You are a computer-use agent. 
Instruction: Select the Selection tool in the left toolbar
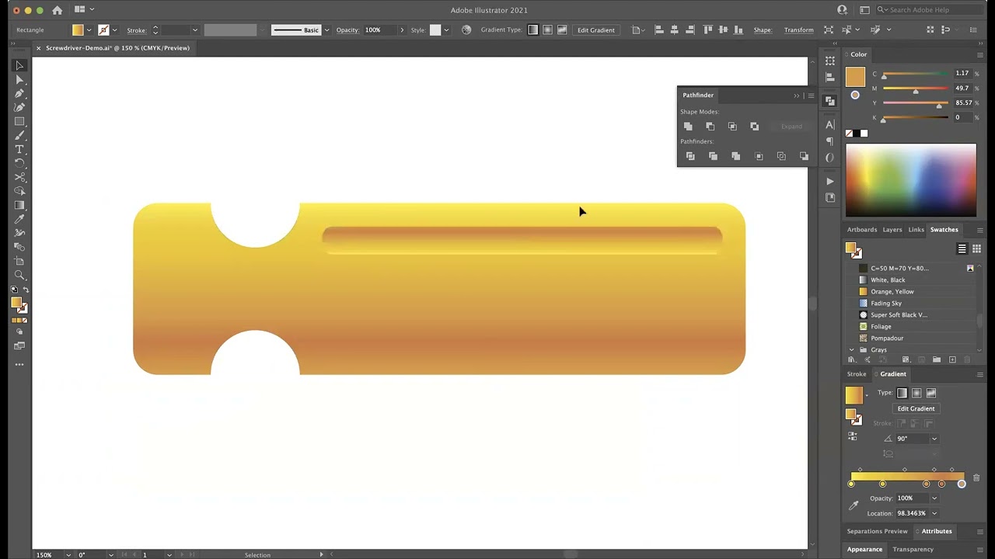click(x=19, y=65)
